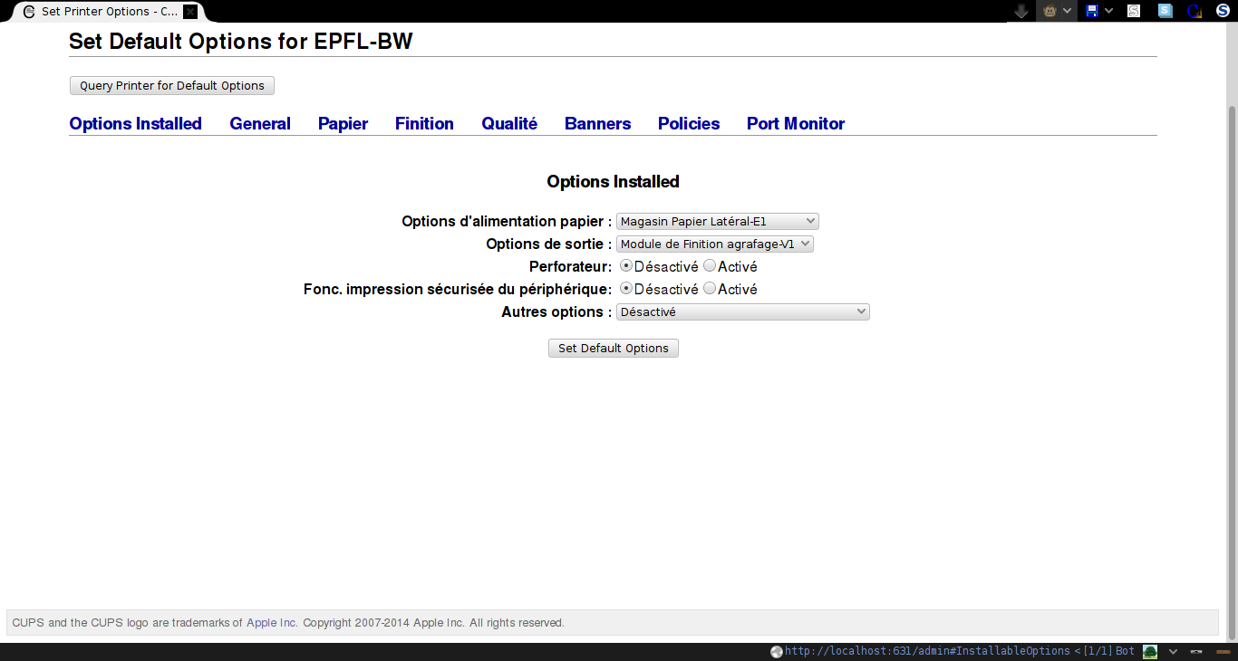Open the Options d'alimentation papier dropdown

tap(718, 221)
